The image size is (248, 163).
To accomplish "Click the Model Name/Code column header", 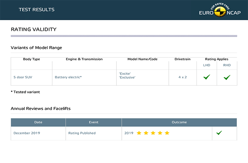I will coord(142,59).
